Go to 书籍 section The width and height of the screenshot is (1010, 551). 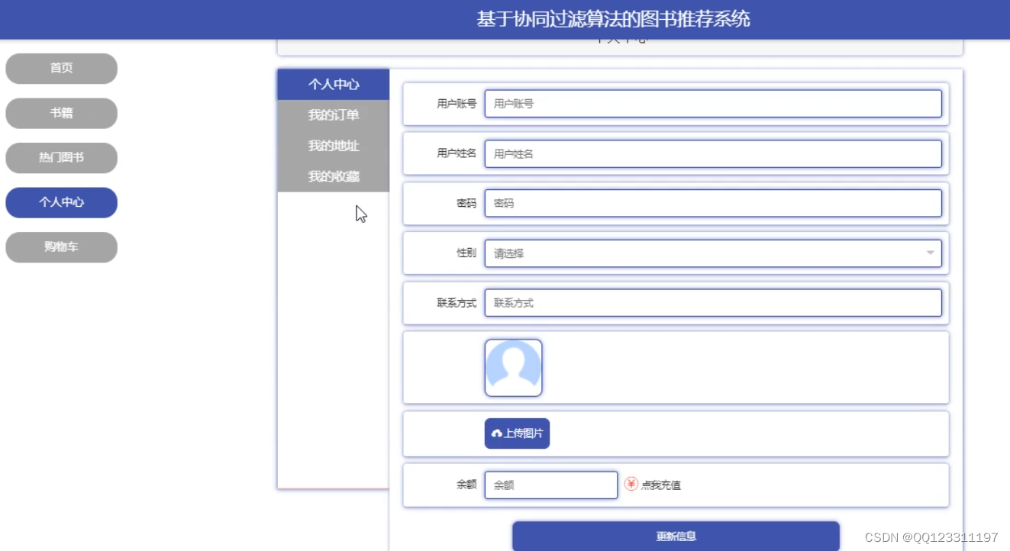pos(61,113)
